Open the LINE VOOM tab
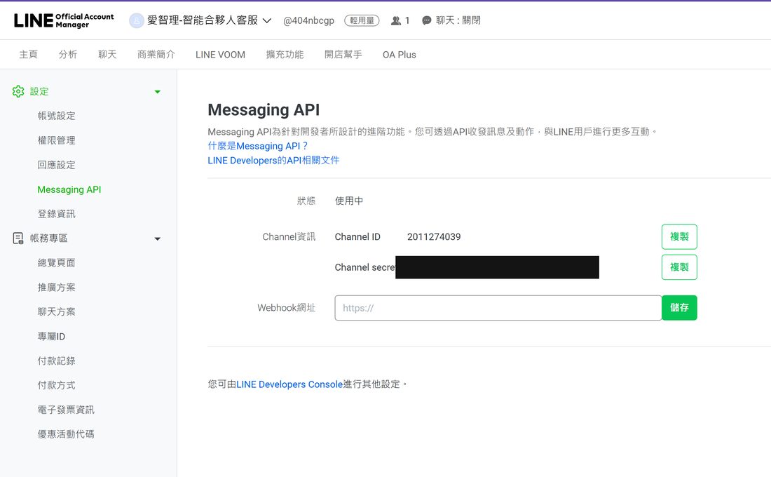This screenshot has width=771, height=477. (220, 55)
